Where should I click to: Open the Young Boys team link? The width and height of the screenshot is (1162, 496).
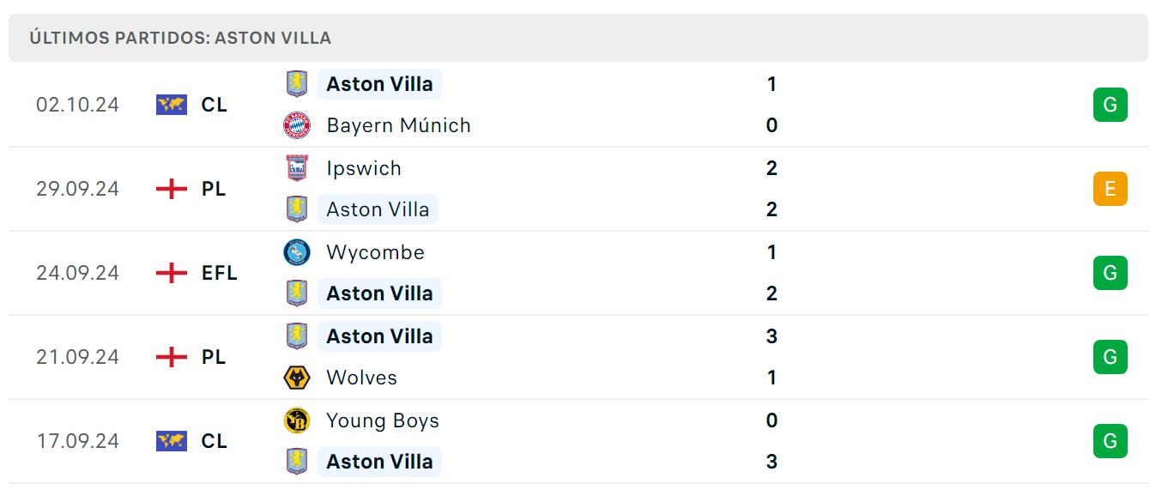click(383, 421)
